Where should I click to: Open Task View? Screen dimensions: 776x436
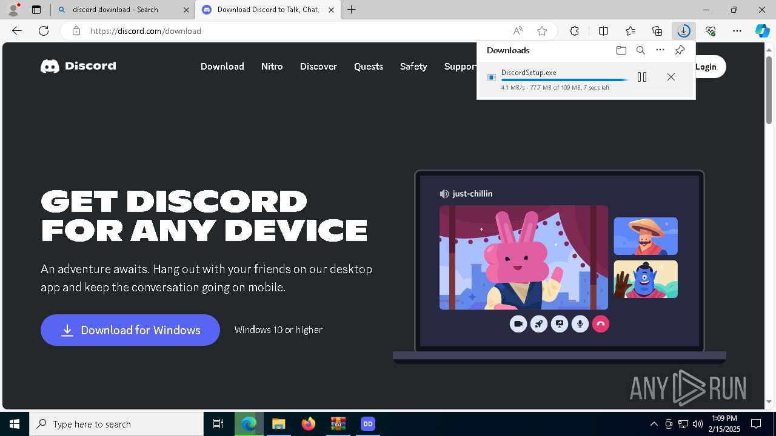(x=218, y=424)
